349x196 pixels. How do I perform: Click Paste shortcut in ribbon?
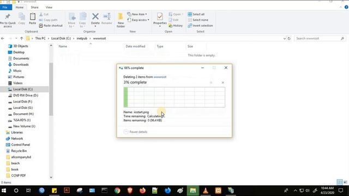pyautogui.click(x=51, y=26)
